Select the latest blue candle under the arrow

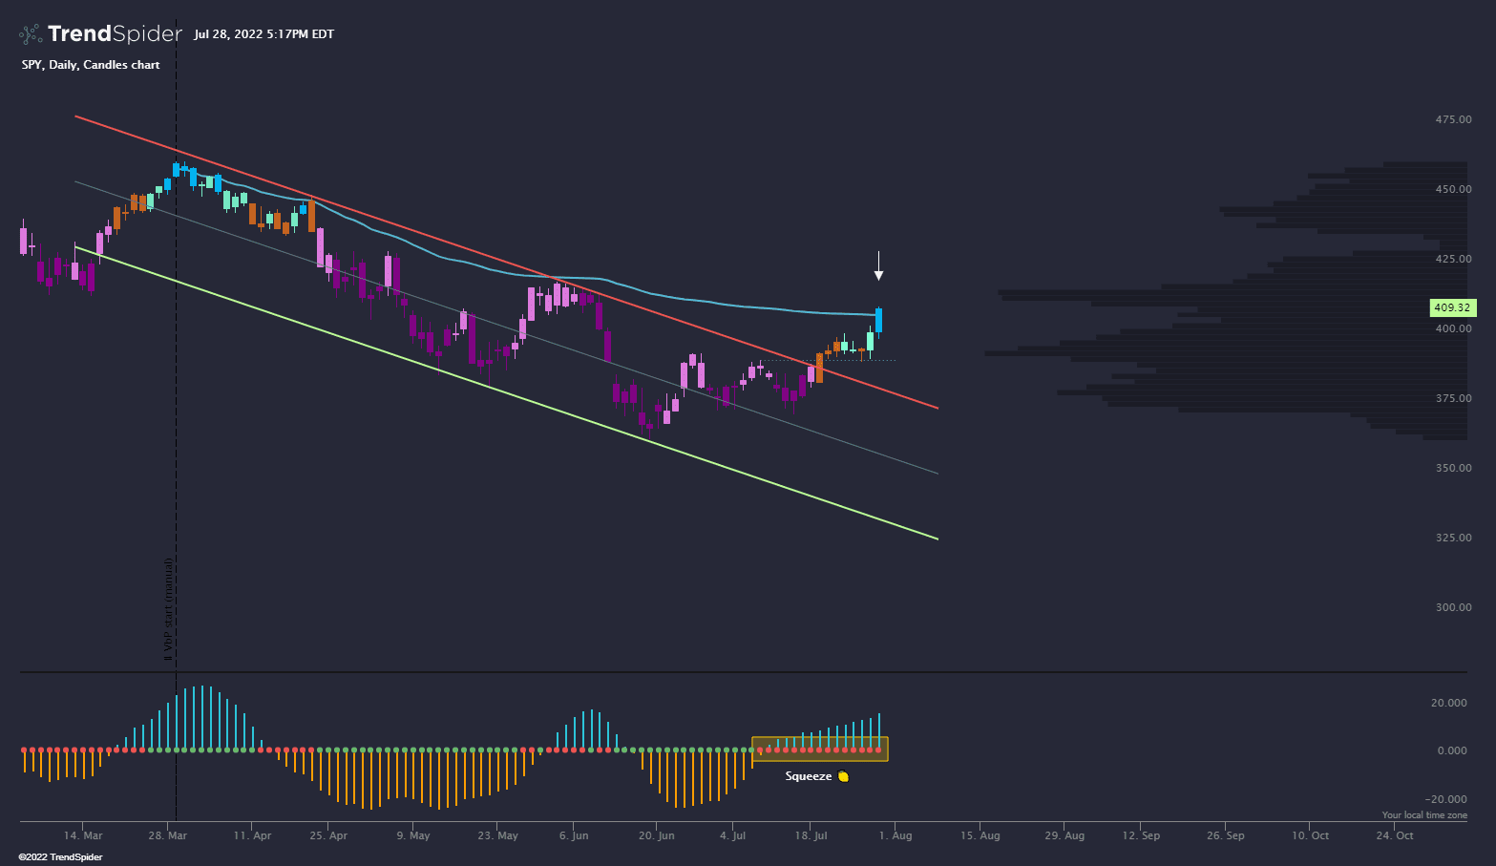click(x=878, y=320)
